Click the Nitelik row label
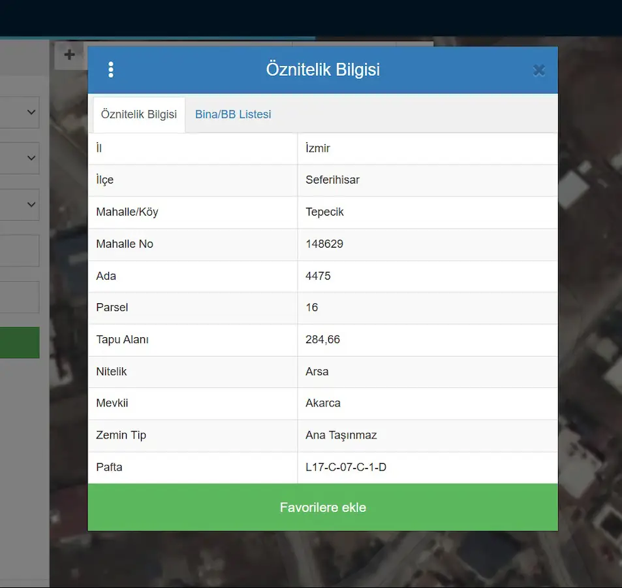The height and width of the screenshot is (588, 622). click(x=112, y=372)
